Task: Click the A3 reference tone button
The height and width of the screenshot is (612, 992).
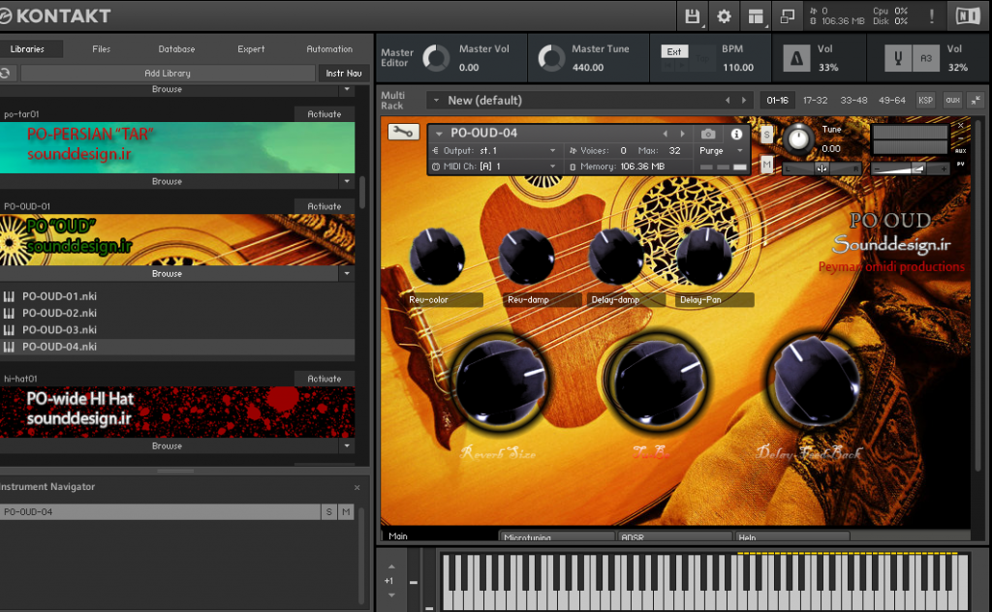Action: click(925, 59)
